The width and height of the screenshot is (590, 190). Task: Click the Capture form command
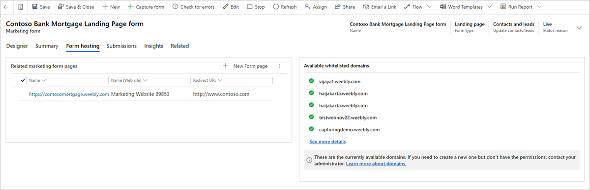(146, 7)
